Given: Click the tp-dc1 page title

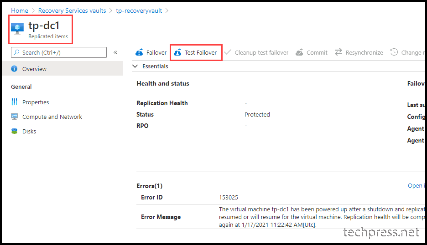Looking at the screenshot, I should coord(44,26).
